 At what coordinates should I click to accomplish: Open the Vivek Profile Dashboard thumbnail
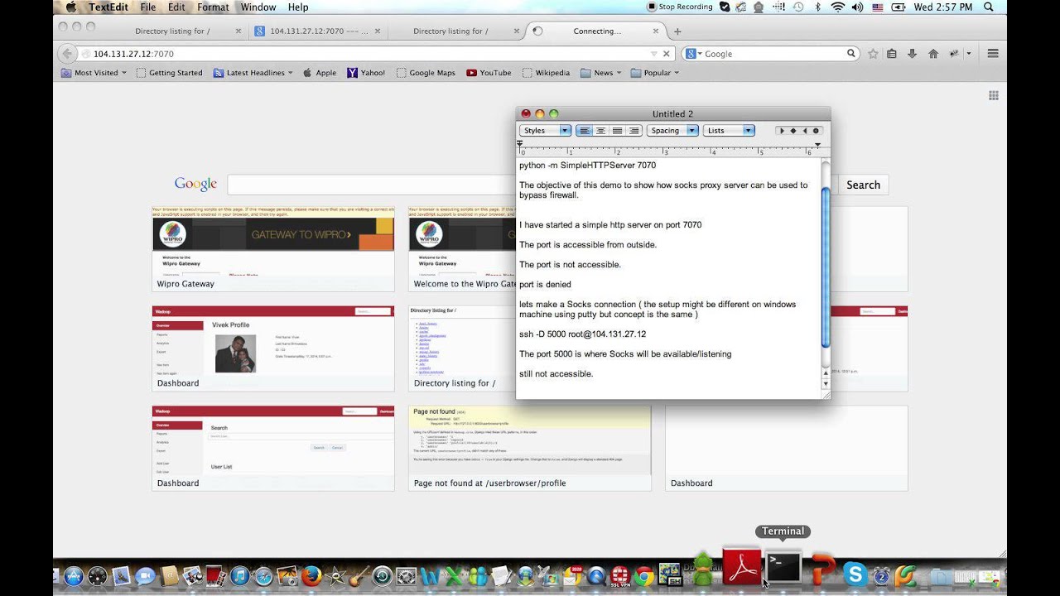(273, 348)
